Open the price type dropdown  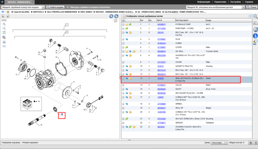pyautogui.click(x=226, y=143)
